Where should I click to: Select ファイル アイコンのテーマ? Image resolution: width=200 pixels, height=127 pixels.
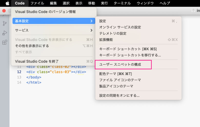(138, 80)
